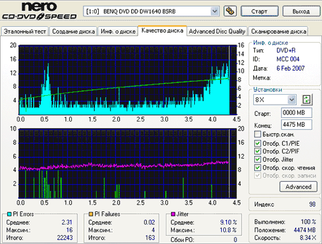The width and height of the screenshot is (322, 244).
Task: Enable the Быстр.скан. checkbox
Action: [x=258, y=135]
